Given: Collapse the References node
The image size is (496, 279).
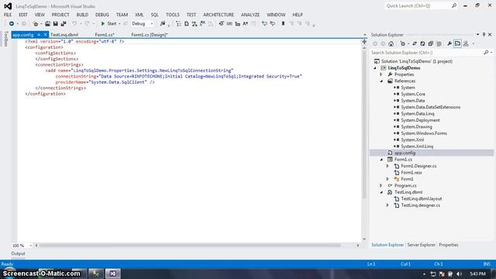Looking at the screenshot, I should pos(381,81).
